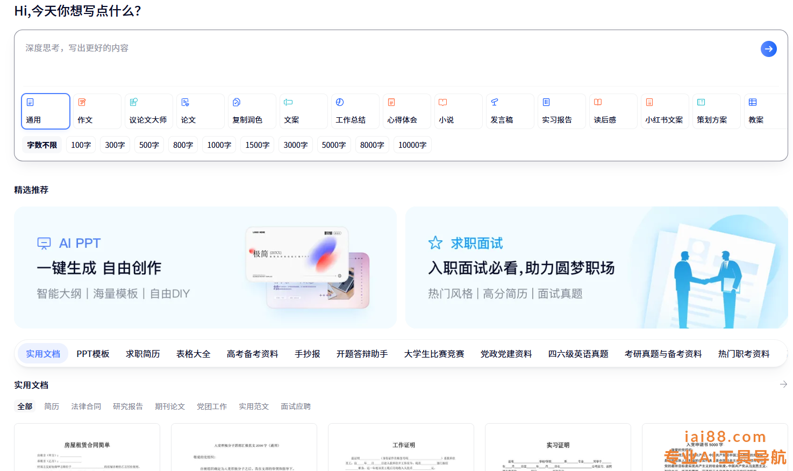
Task: Open the 求职面试 recommendation banner
Action: tap(597, 267)
